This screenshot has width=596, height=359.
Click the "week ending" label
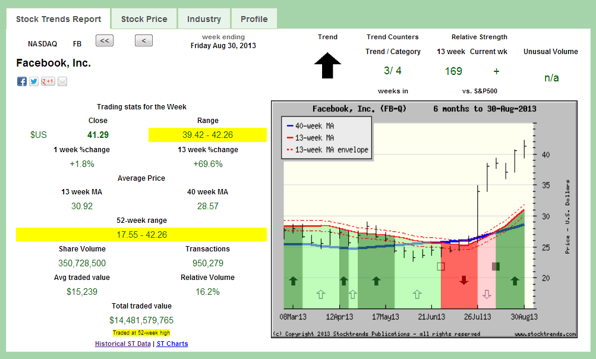(x=223, y=37)
